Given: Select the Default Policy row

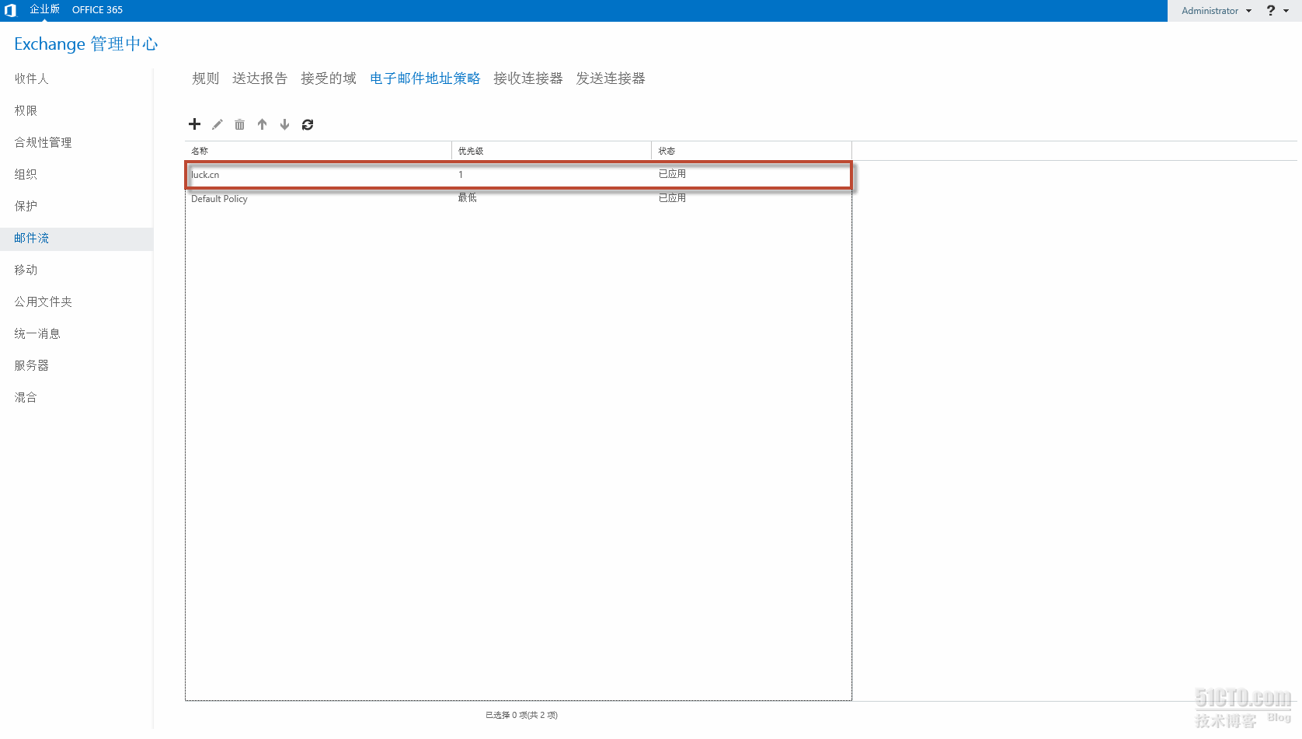Looking at the screenshot, I should pyautogui.click(x=518, y=199).
